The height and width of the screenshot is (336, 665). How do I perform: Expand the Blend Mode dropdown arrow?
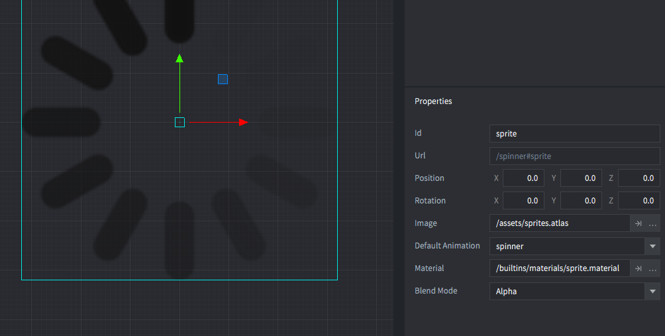tap(652, 291)
